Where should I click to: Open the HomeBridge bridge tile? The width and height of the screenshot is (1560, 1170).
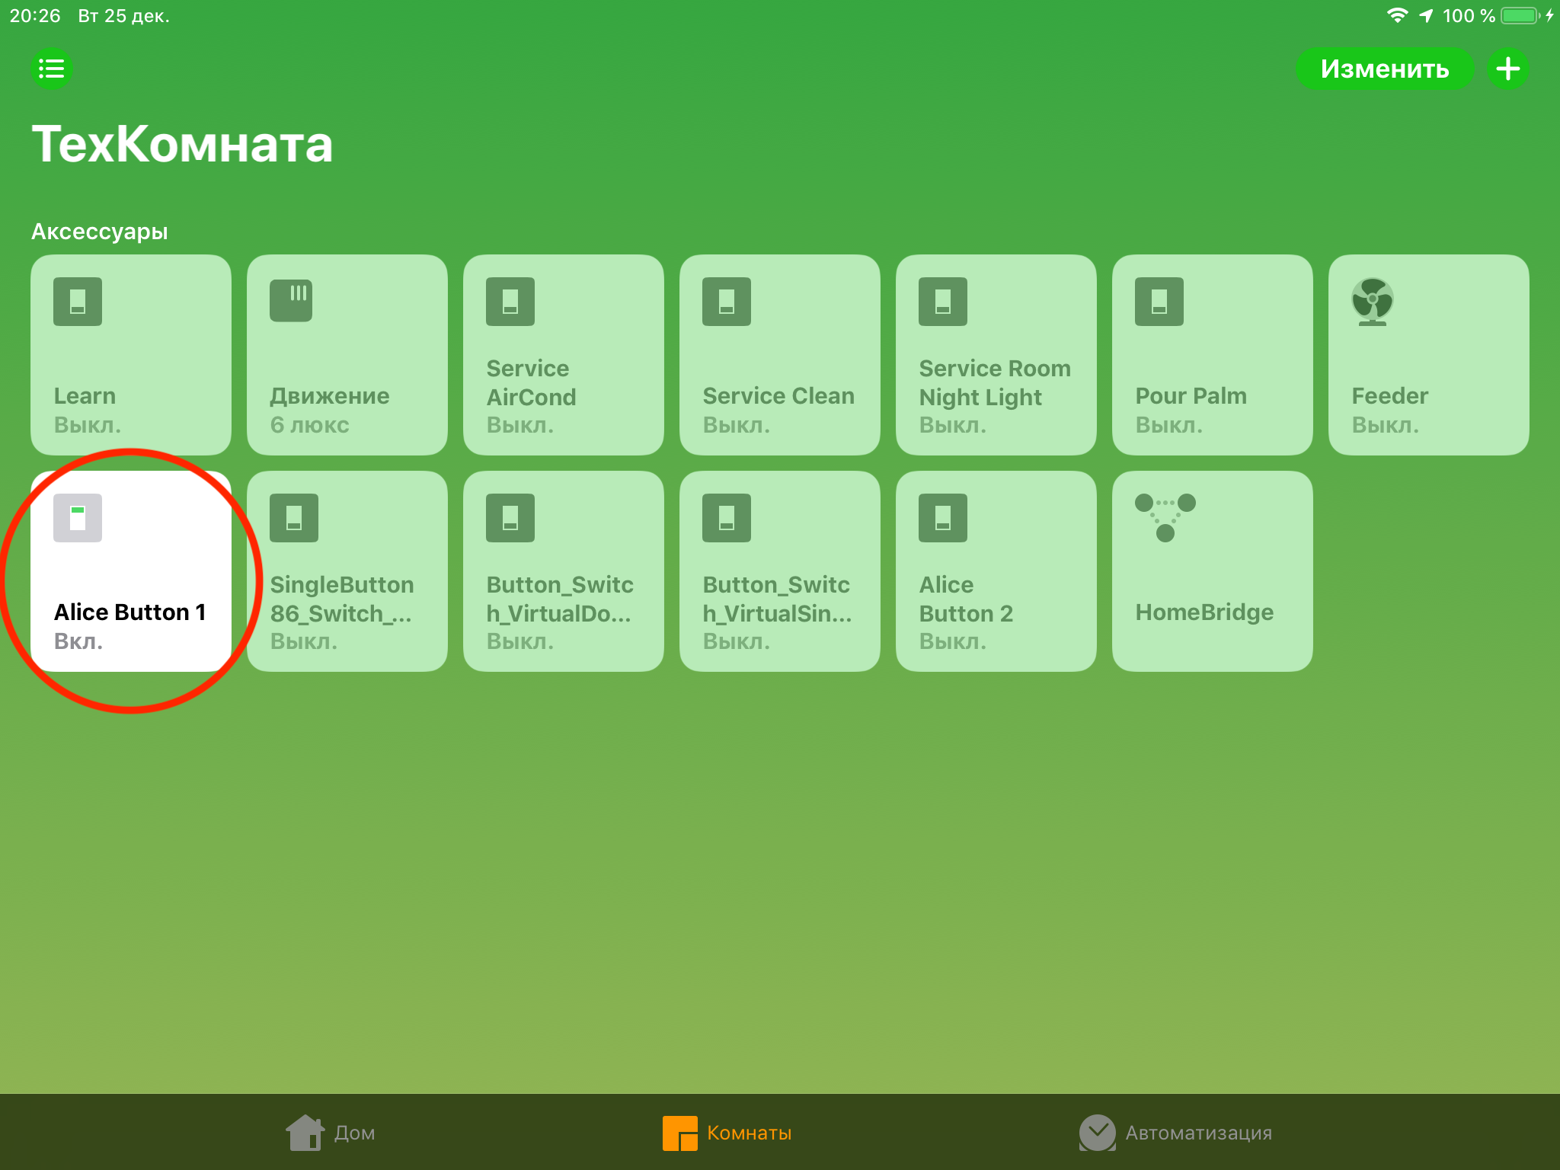pos(1213,571)
